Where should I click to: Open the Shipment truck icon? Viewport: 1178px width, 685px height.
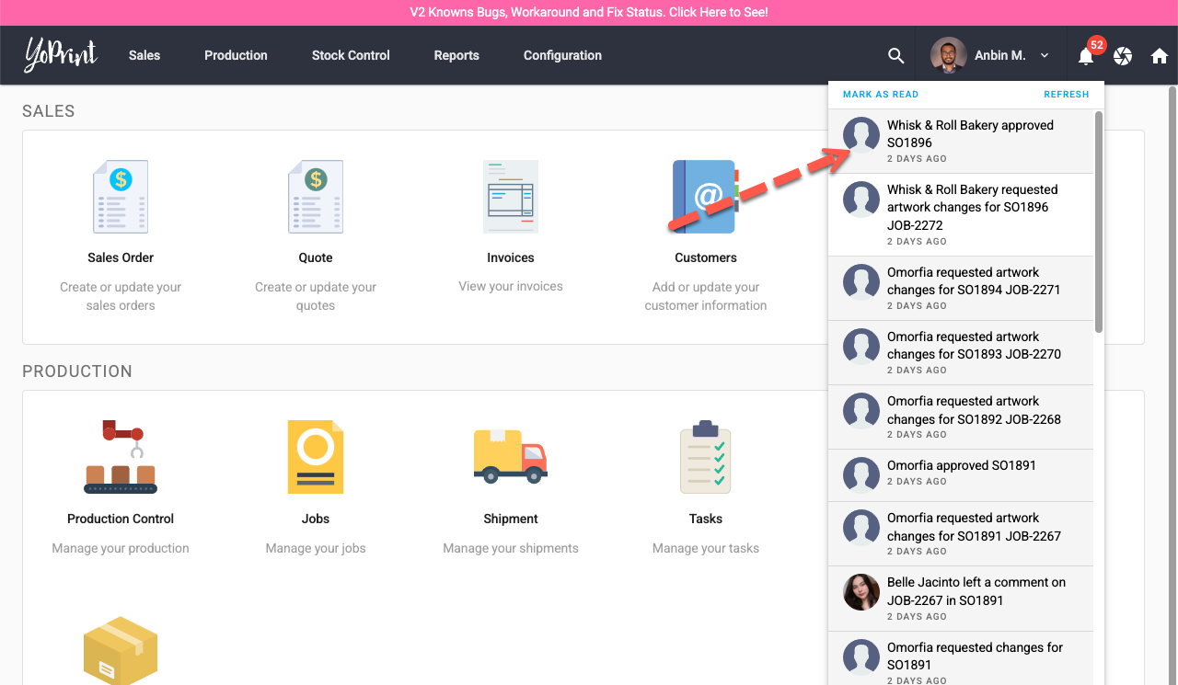(511, 457)
